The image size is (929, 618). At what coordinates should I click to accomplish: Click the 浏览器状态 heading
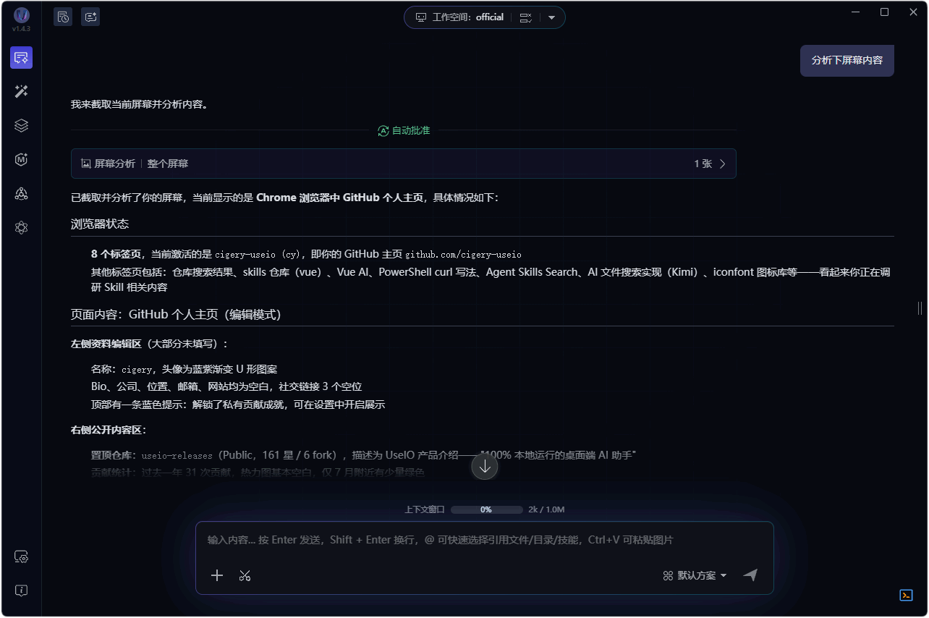[100, 224]
